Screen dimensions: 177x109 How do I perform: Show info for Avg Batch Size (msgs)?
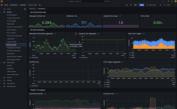[120, 16]
